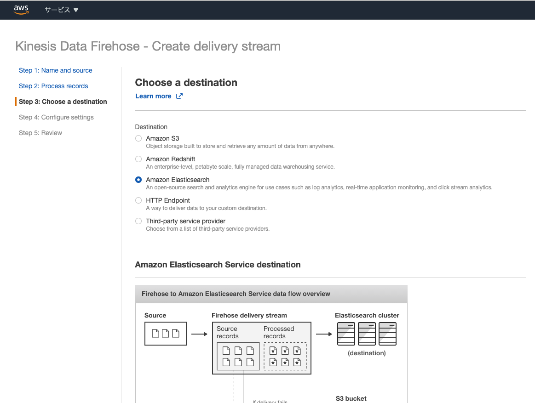Click the Destination field label
535x403 pixels.
(x=151, y=127)
